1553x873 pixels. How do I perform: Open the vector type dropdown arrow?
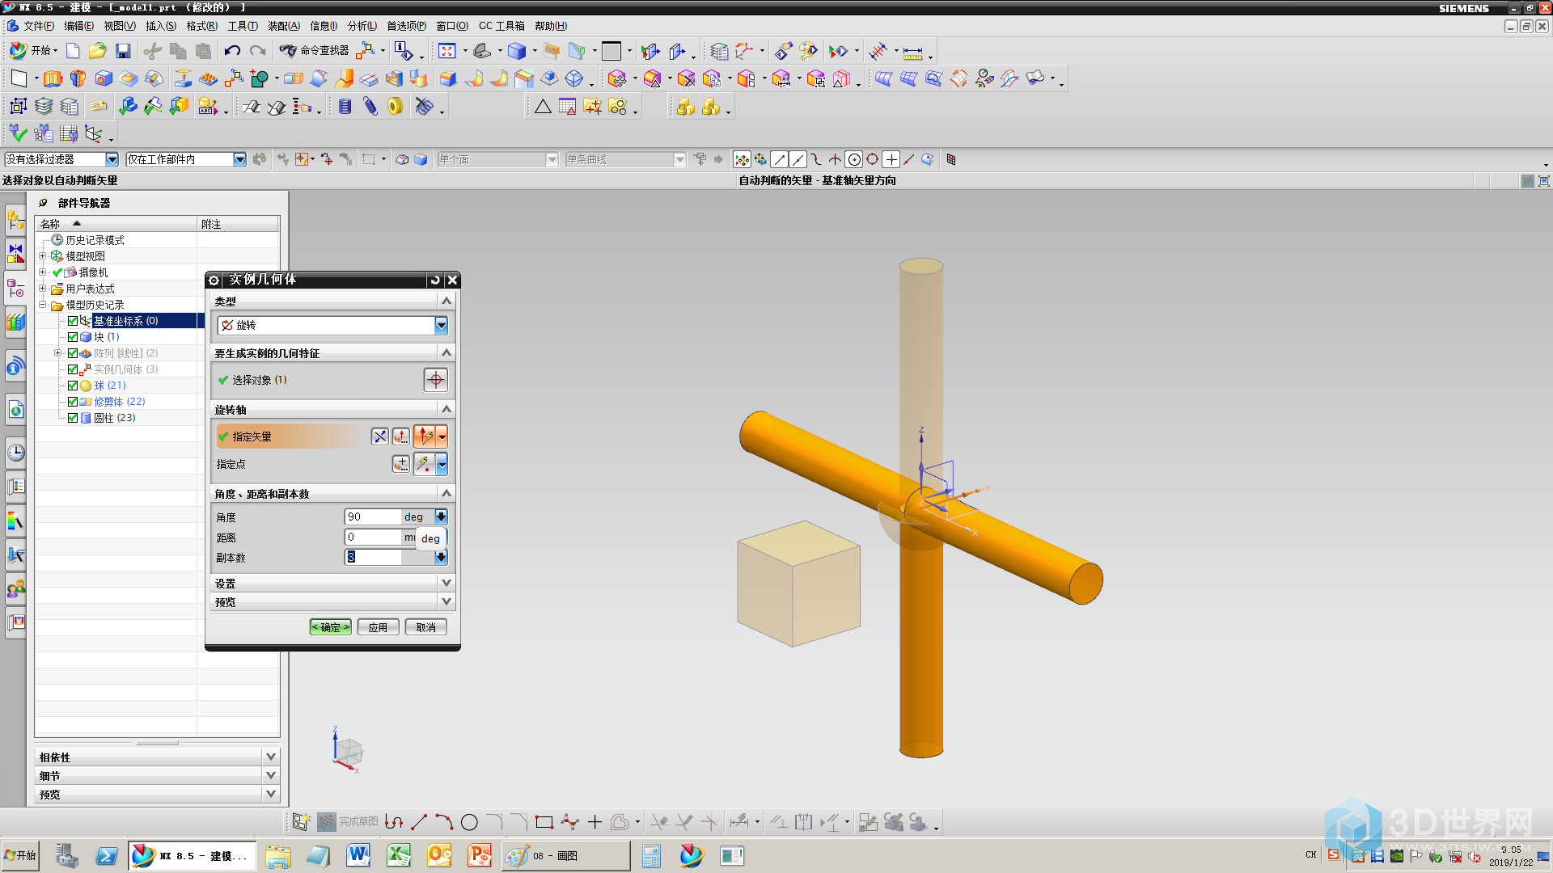[442, 436]
